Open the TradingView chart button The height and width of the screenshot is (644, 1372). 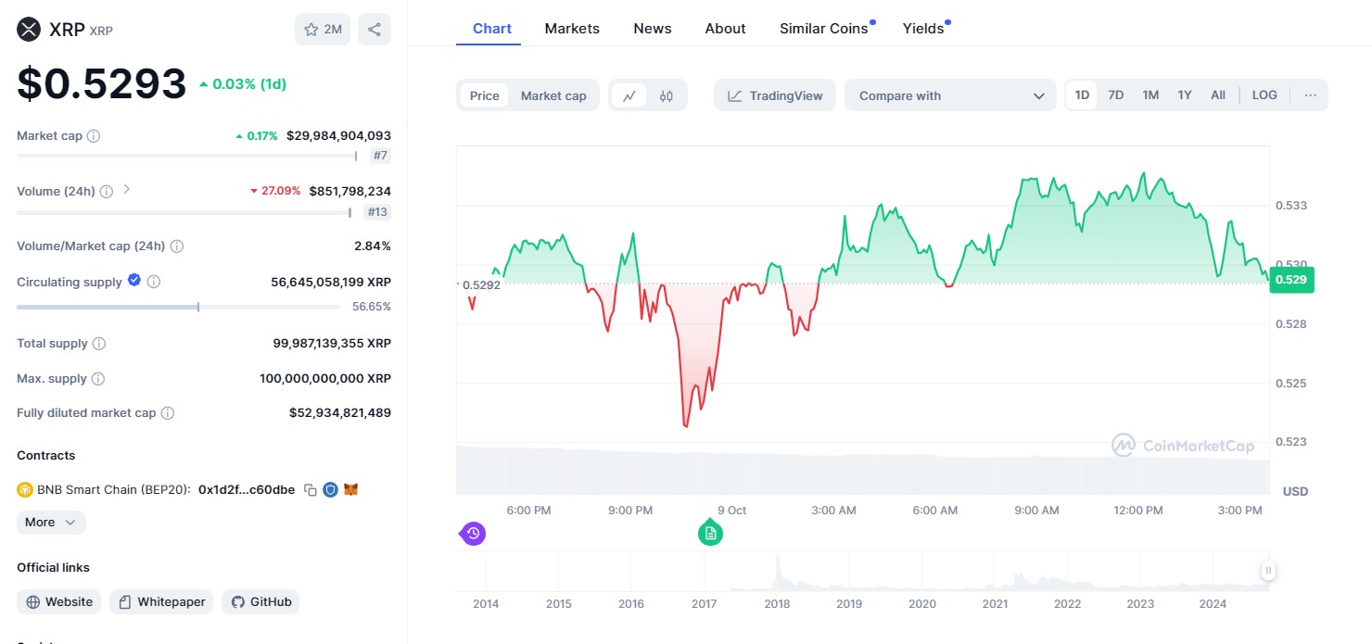tap(775, 95)
